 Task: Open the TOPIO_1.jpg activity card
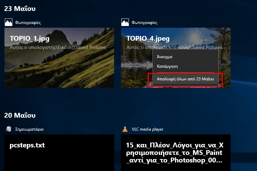point(59,58)
